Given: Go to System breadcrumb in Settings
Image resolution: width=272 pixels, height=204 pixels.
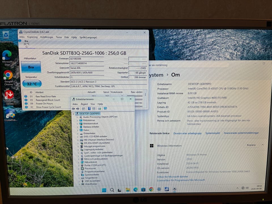Looking at the screenshot, I should [x=156, y=75].
